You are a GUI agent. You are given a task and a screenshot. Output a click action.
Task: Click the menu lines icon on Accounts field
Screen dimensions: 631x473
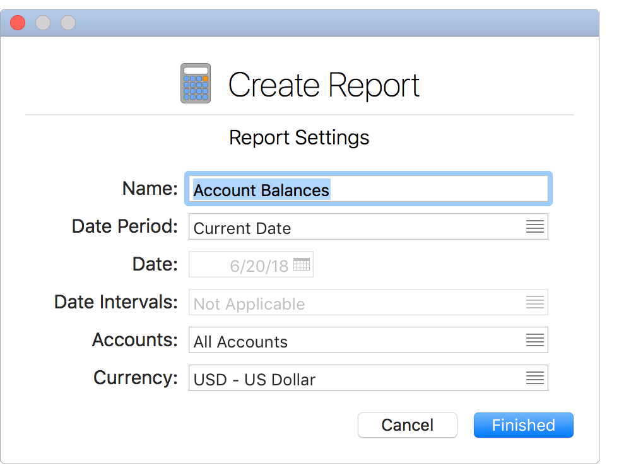coord(535,340)
